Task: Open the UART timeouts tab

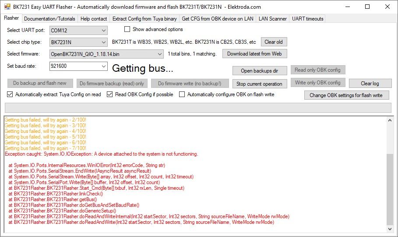Action: point(308,19)
